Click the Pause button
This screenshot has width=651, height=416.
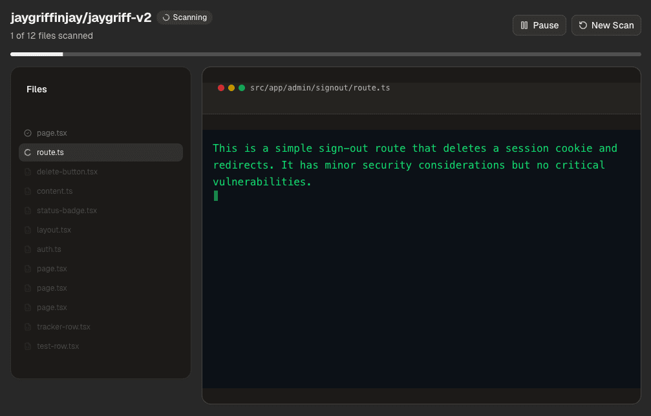(539, 25)
